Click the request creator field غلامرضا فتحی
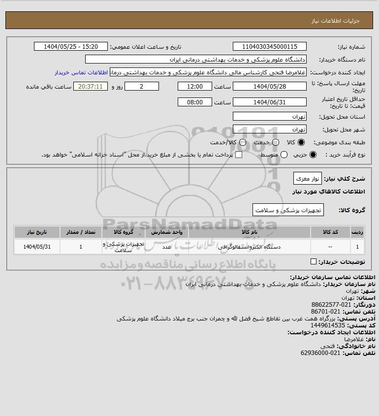The height and width of the screenshot is (416, 379). tap(208, 72)
